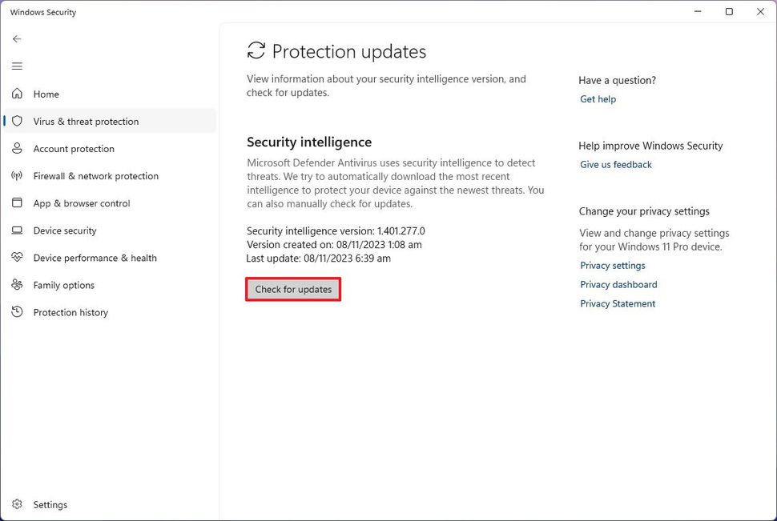Open the navigation hamburger menu

pyautogui.click(x=17, y=66)
